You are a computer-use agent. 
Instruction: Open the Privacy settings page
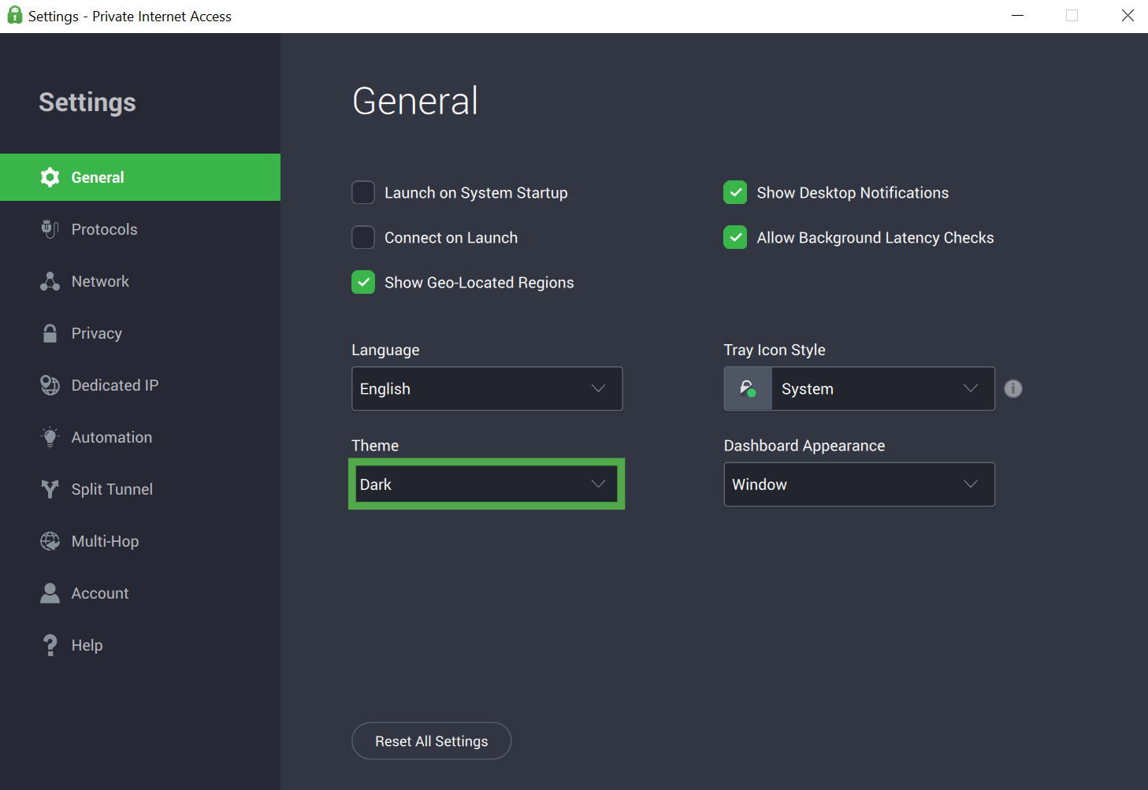click(x=140, y=333)
